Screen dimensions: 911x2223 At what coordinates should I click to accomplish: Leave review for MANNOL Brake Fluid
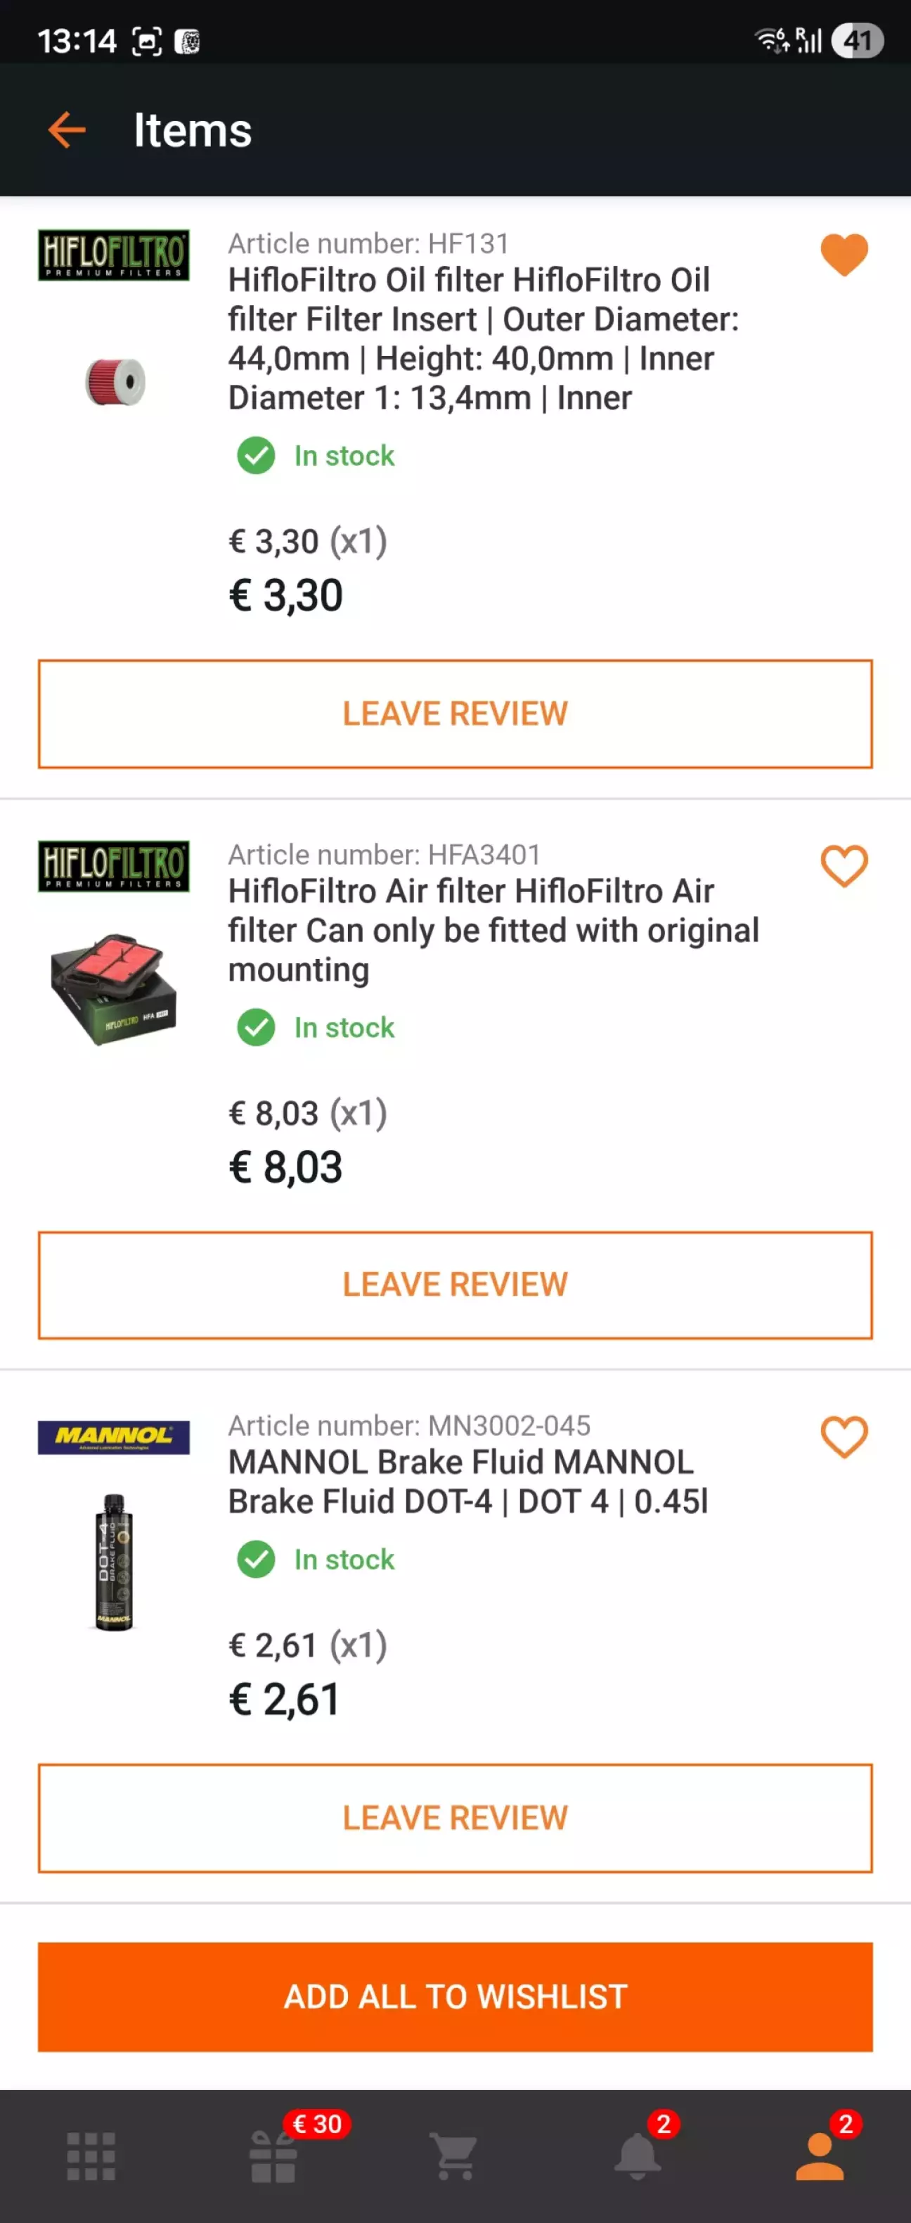pos(455,1817)
